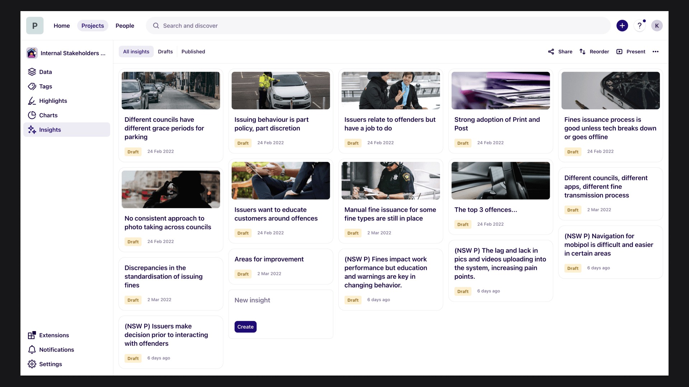Image resolution: width=689 pixels, height=387 pixels.
Task: Open the Charts section
Action: pyautogui.click(x=48, y=115)
